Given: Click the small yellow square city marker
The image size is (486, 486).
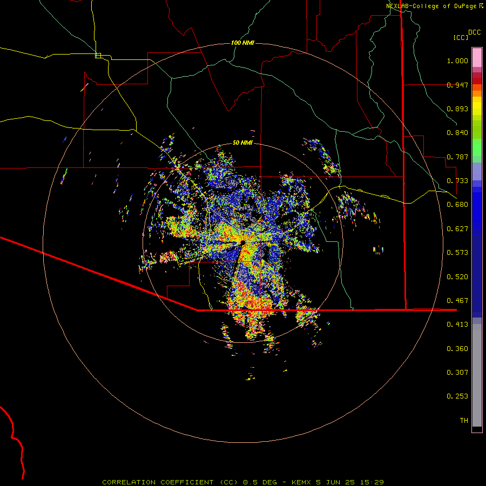Looking at the screenshot, I should 98,56.
